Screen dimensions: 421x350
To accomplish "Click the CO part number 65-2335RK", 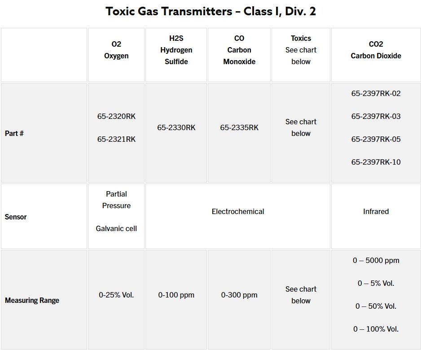I will click(239, 127).
